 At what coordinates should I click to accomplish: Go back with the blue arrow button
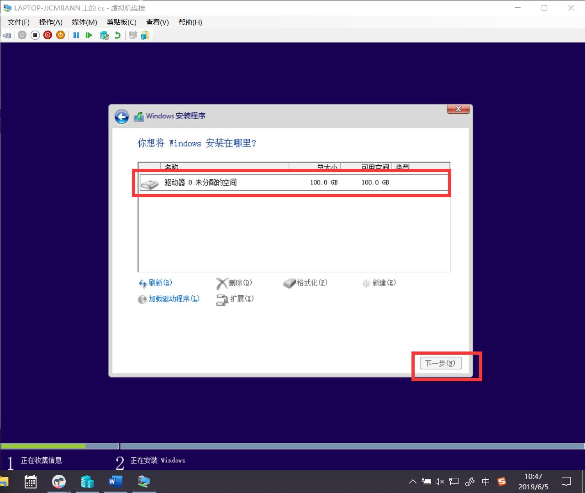click(121, 117)
